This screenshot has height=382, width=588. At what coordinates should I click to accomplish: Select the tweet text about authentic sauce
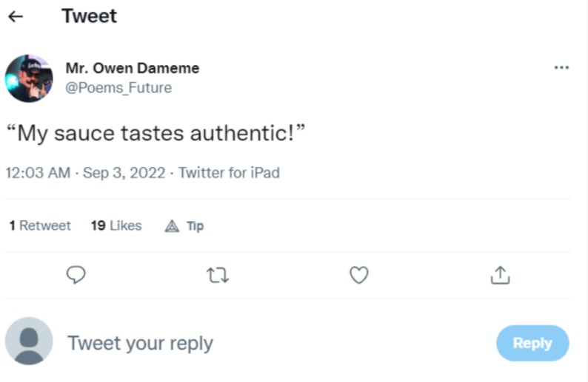coord(156,133)
